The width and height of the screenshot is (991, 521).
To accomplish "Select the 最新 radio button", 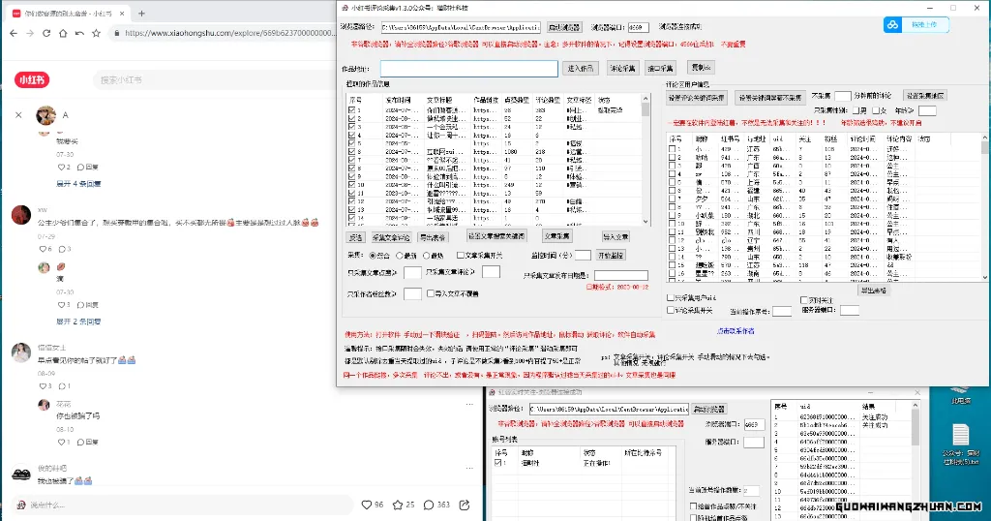I will [x=400, y=256].
